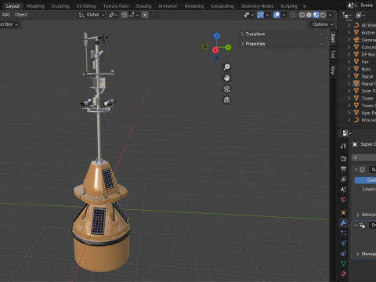376x282 pixels.
Task: Switch to Modeling workspace tab
Action: 35,6
